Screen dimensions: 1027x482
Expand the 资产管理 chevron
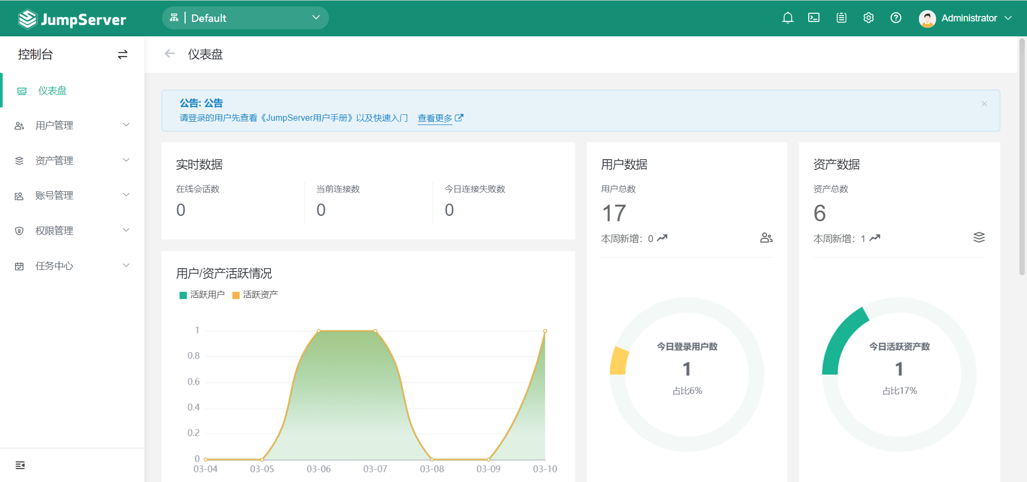tap(126, 160)
